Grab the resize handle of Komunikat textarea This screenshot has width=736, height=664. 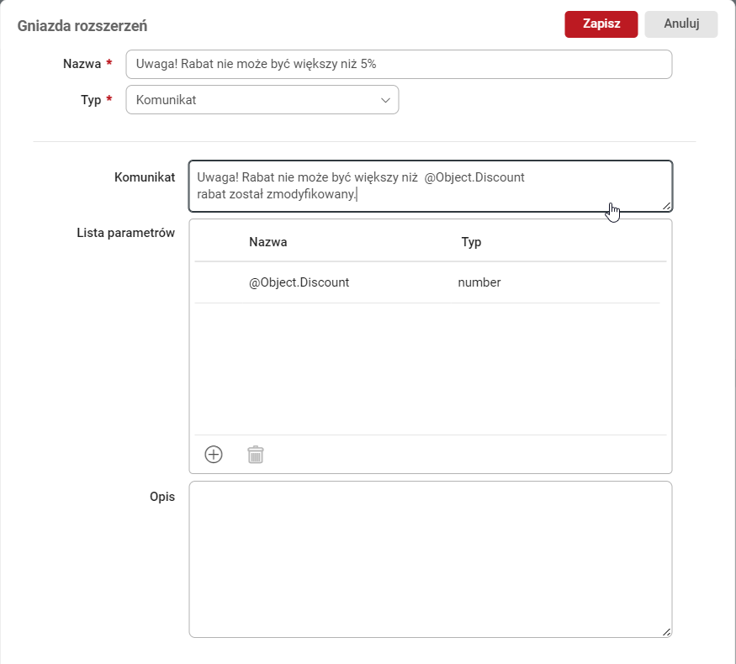[x=666, y=206]
